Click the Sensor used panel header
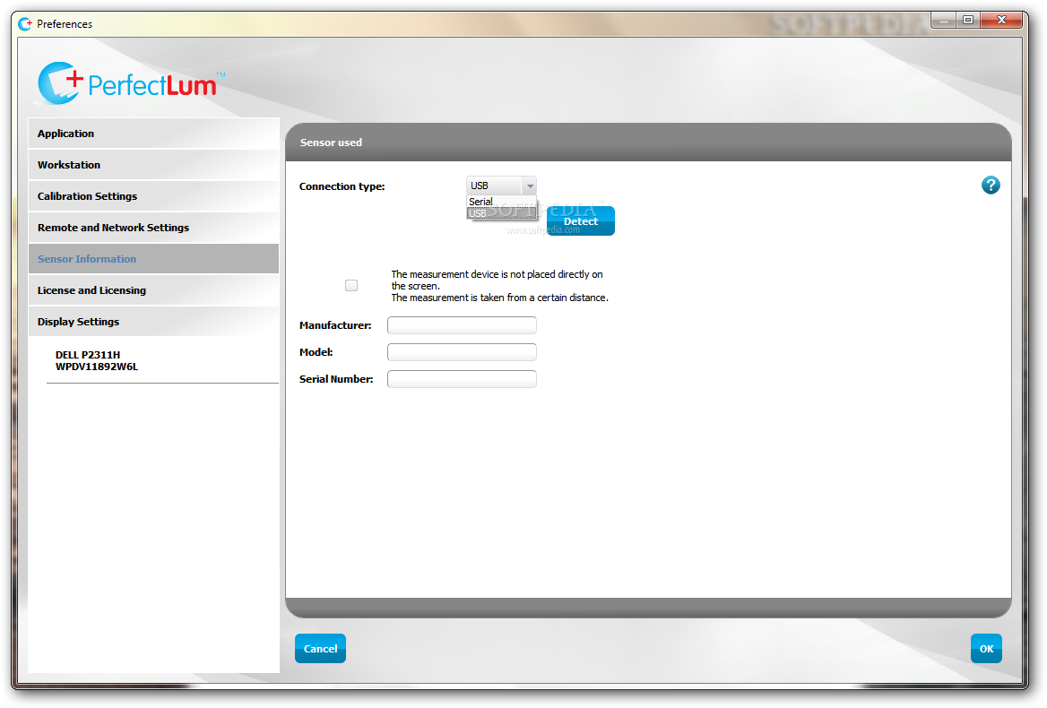 coord(648,142)
